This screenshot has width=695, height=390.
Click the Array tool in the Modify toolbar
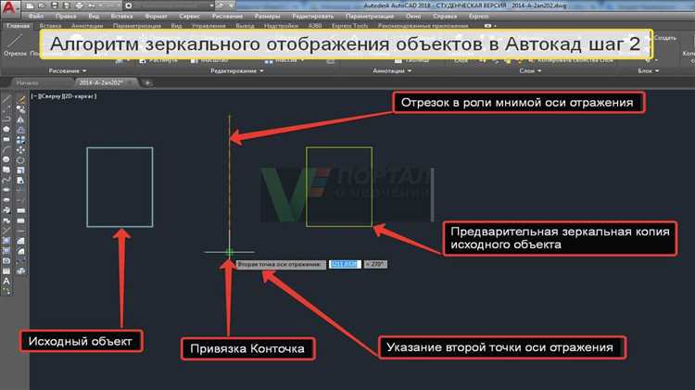click(20, 140)
